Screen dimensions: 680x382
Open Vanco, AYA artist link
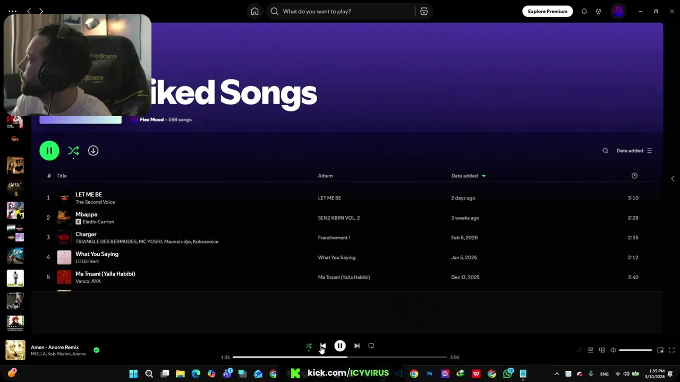tap(88, 281)
